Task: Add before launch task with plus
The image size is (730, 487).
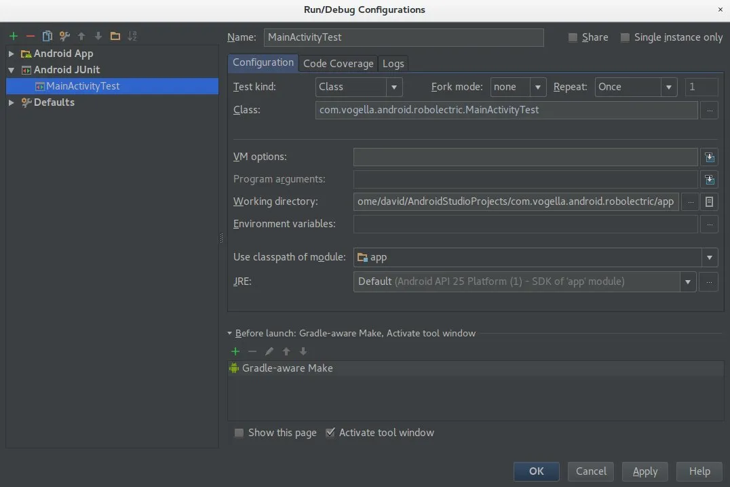Action: [x=235, y=351]
